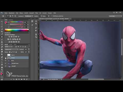
Task: Open the Fenster menu
Action: pos(50,13)
